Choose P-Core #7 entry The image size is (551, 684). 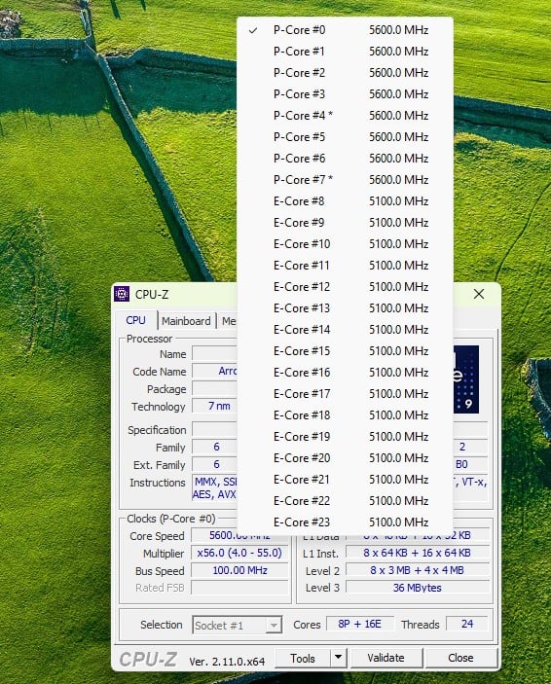pyautogui.click(x=345, y=179)
